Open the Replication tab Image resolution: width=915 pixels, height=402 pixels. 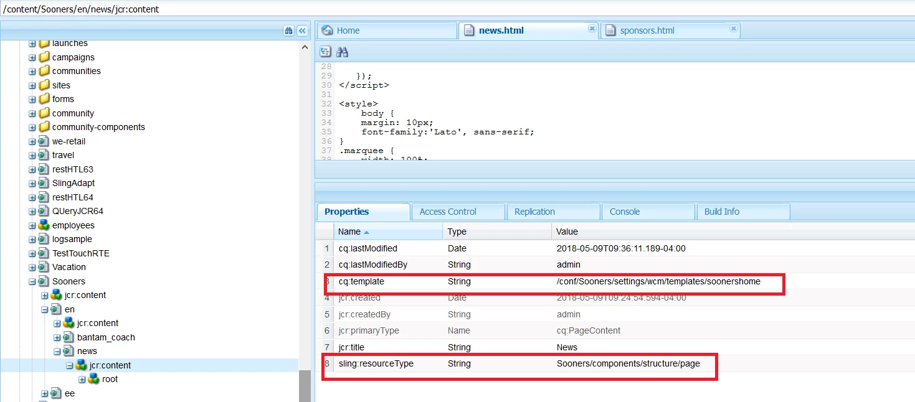(554, 212)
